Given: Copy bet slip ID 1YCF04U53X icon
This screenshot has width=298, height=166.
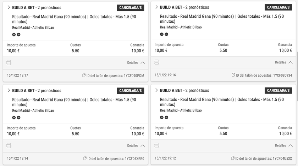Looking at the screenshot, I should tap(233, 158).
